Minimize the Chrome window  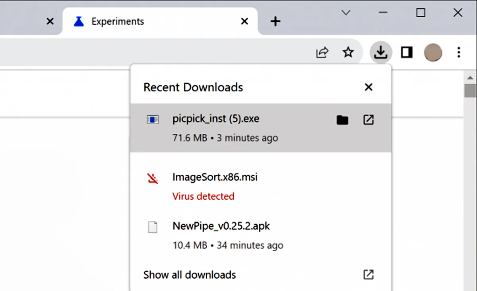coord(383,13)
